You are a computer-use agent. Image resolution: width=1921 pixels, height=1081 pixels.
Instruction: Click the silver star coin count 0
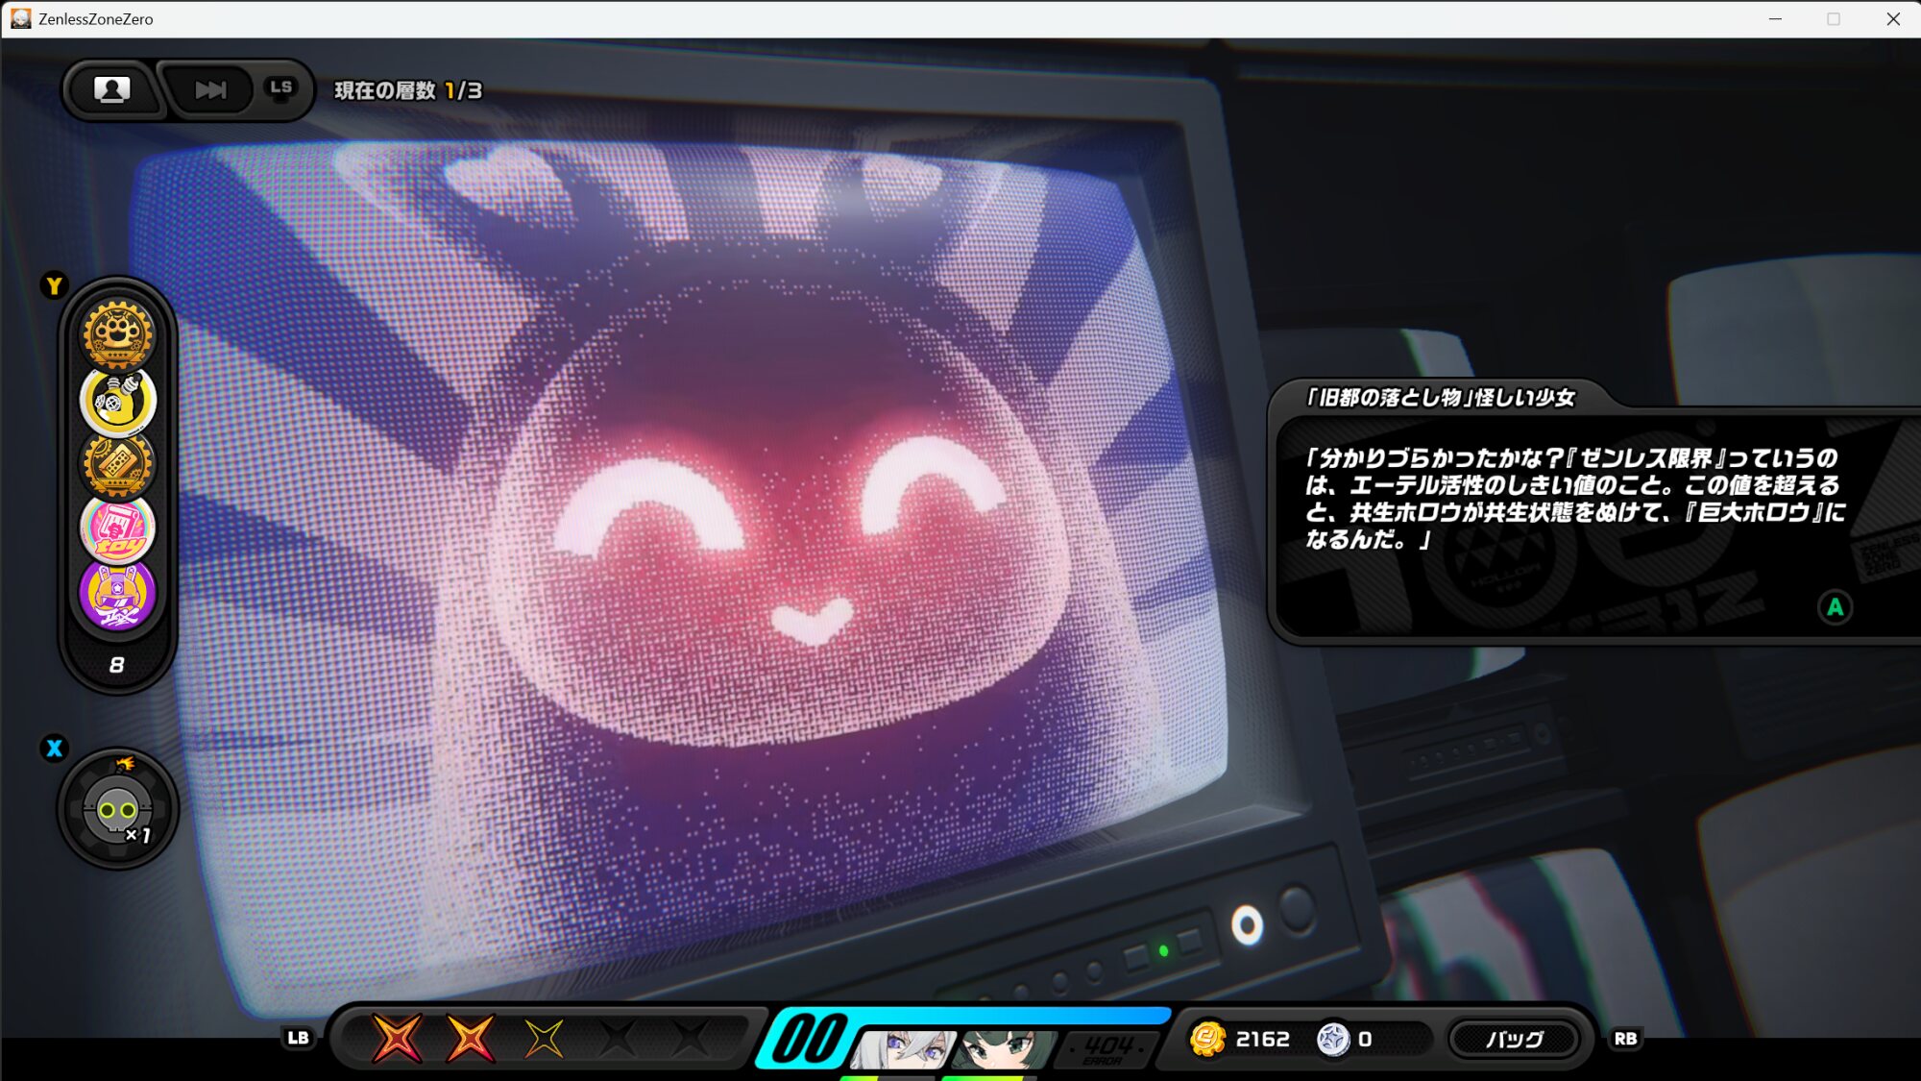(1365, 1039)
